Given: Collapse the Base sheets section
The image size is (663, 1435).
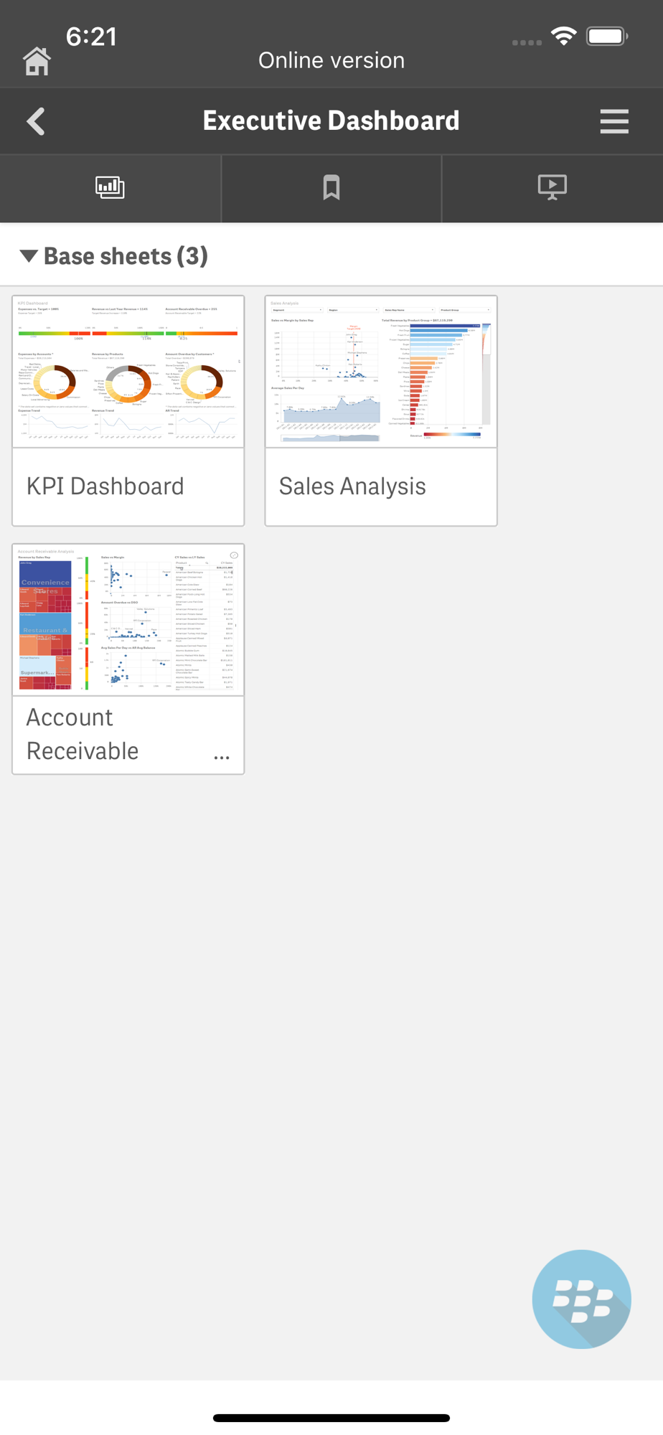Looking at the screenshot, I should point(29,256).
